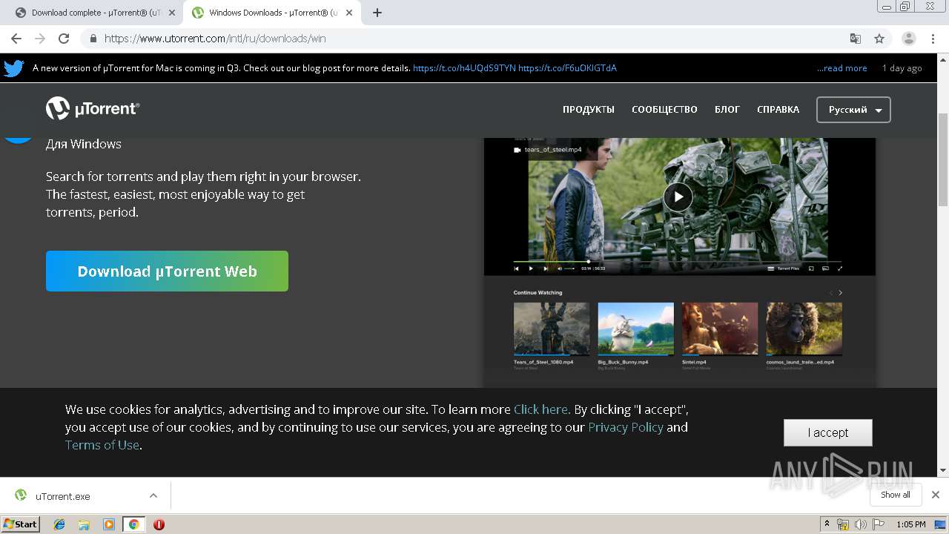
Task: Click the browser forward arrow
Action: [x=40, y=39]
